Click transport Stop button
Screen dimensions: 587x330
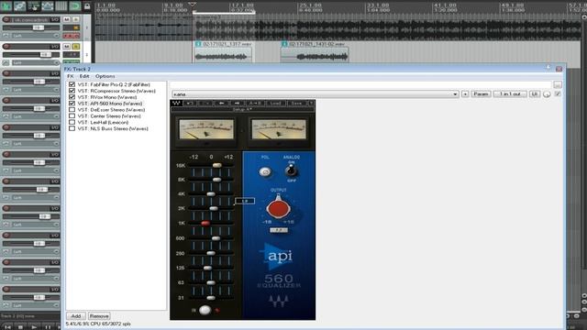[x=20, y=327]
